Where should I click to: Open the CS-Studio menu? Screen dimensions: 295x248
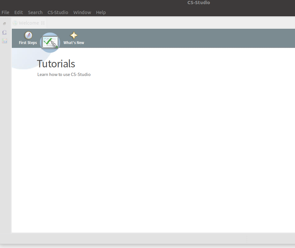point(58,12)
